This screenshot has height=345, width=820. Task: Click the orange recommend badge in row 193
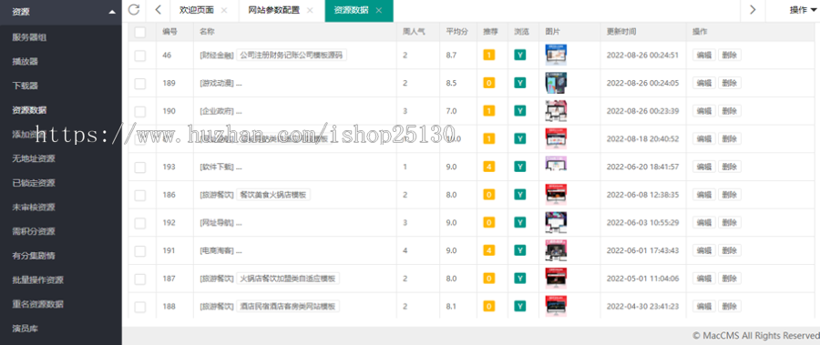pyautogui.click(x=489, y=167)
